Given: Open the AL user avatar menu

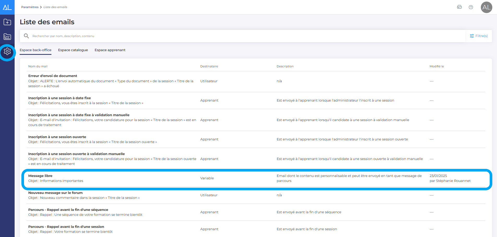Looking at the screenshot, I should click(x=486, y=7).
